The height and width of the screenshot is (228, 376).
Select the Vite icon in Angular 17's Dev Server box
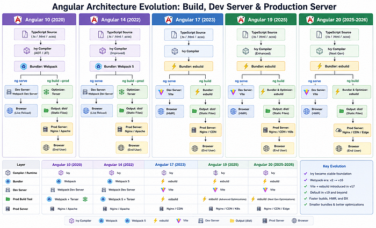pos(161,92)
